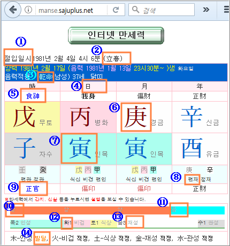Click the 乾命 label in blue header
The height and width of the screenshot is (246, 230).
(x=45, y=77)
